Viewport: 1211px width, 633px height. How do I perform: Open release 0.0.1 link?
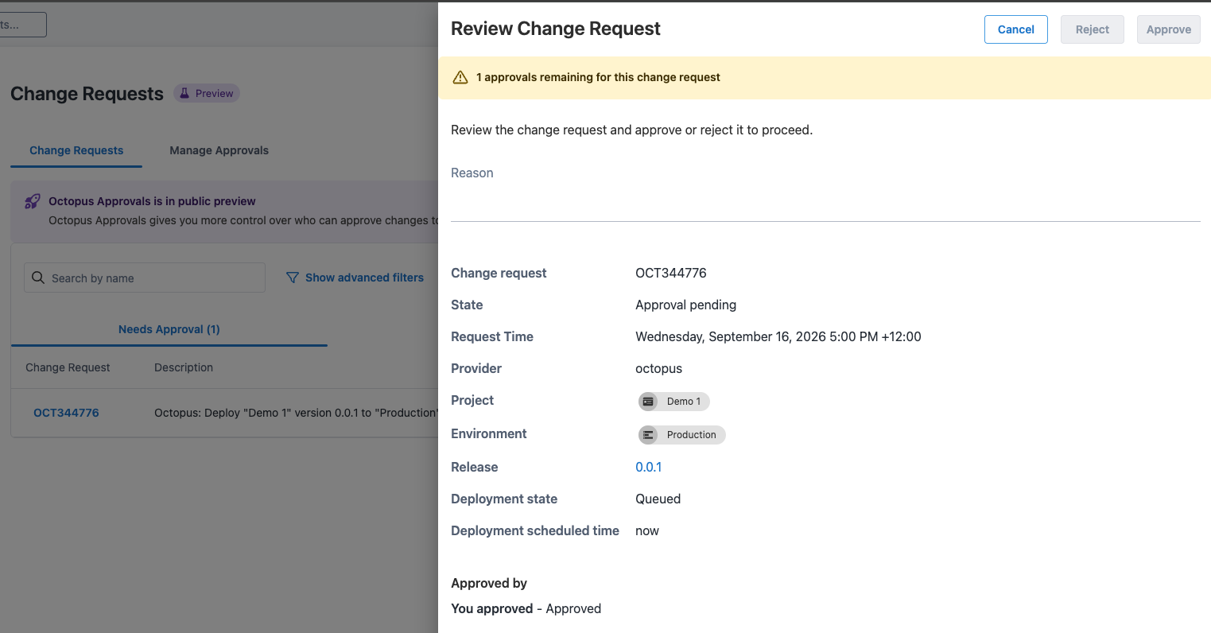648,467
